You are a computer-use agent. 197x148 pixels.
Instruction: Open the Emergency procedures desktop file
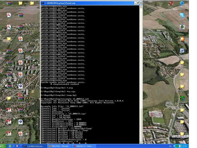click(x=9, y=123)
